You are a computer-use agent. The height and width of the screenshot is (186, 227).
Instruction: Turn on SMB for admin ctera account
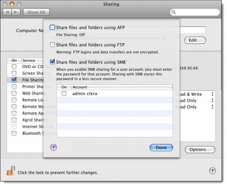[x=64, y=93]
